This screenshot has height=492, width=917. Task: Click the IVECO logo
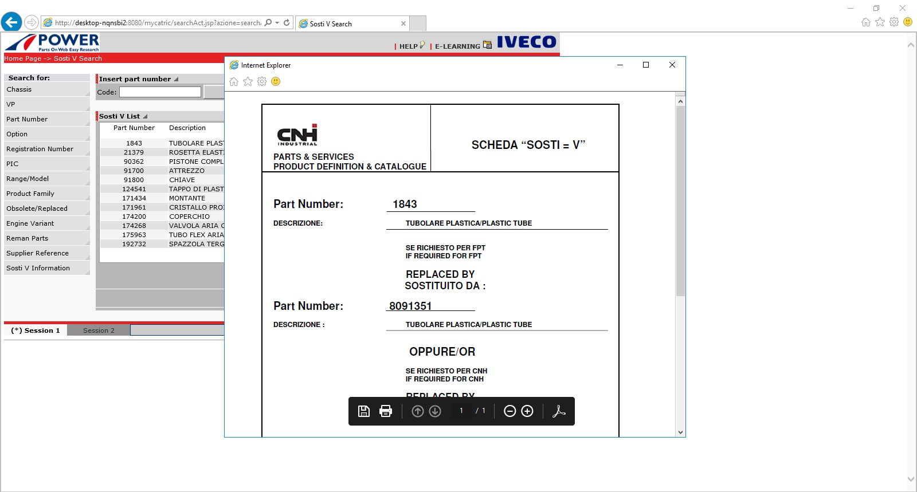coord(527,42)
